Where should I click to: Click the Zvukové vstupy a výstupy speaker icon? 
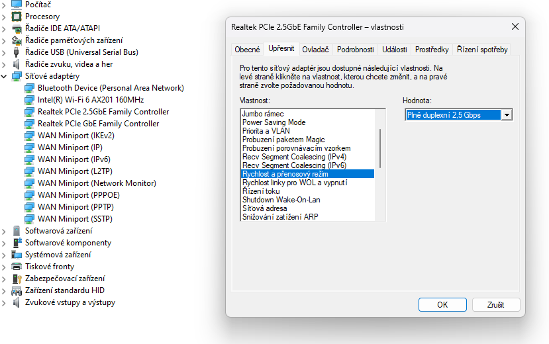pyautogui.click(x=17, y=302)
